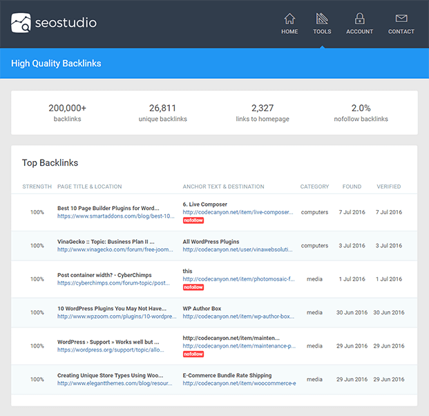Screen dimensions: 429x416
Task: Open the CONTACT menu label
Action: pyautogui.click(x=401, y=32)
